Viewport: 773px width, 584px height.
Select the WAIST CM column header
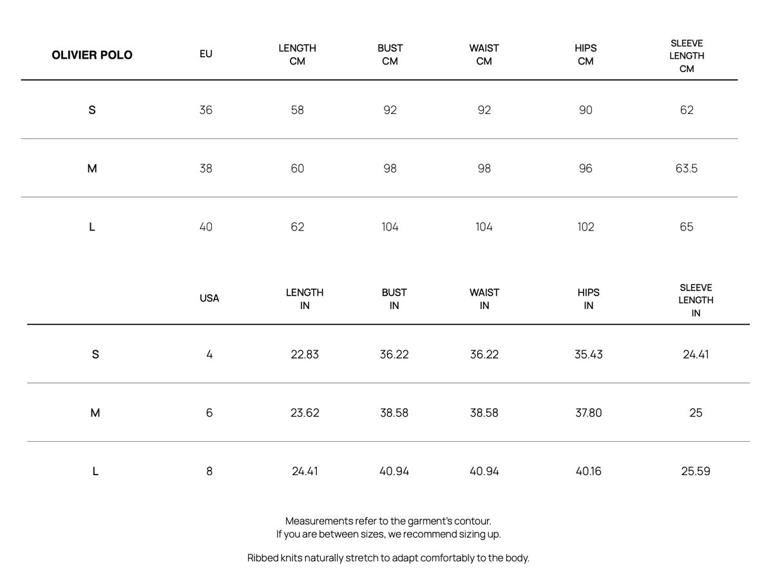tap(484, 55)
